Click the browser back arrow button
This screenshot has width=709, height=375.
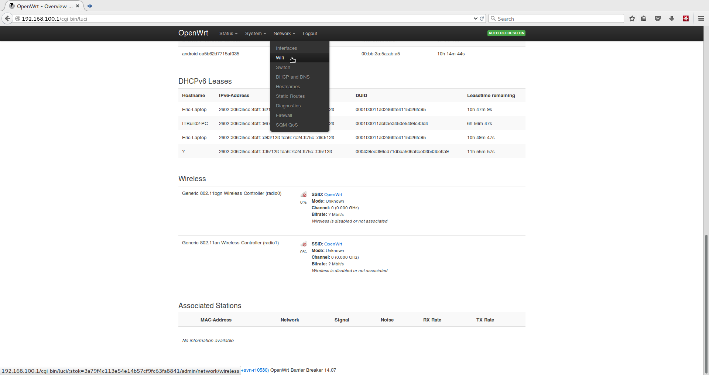click(7, 18)
